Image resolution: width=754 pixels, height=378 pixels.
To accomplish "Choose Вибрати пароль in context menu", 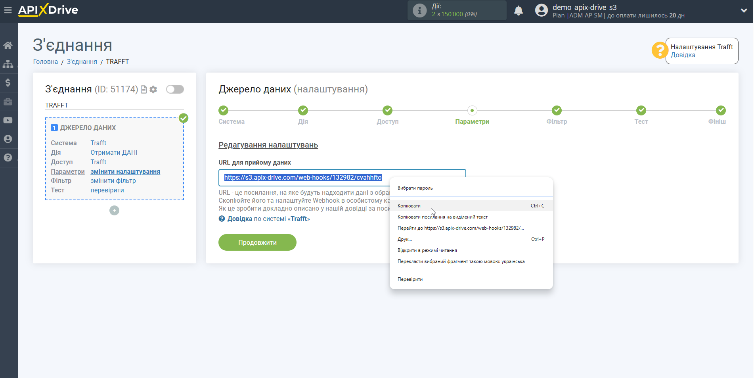I will [x=471, y=188].
